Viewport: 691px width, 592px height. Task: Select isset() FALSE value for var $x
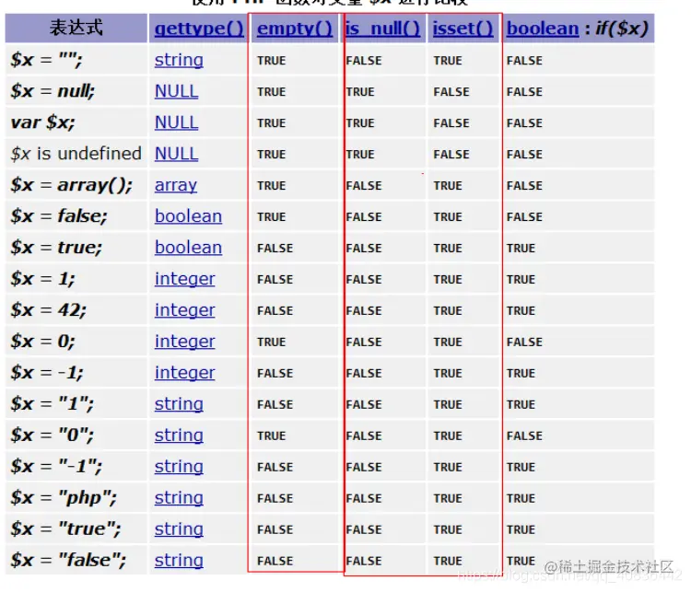(x=451, y=122)
